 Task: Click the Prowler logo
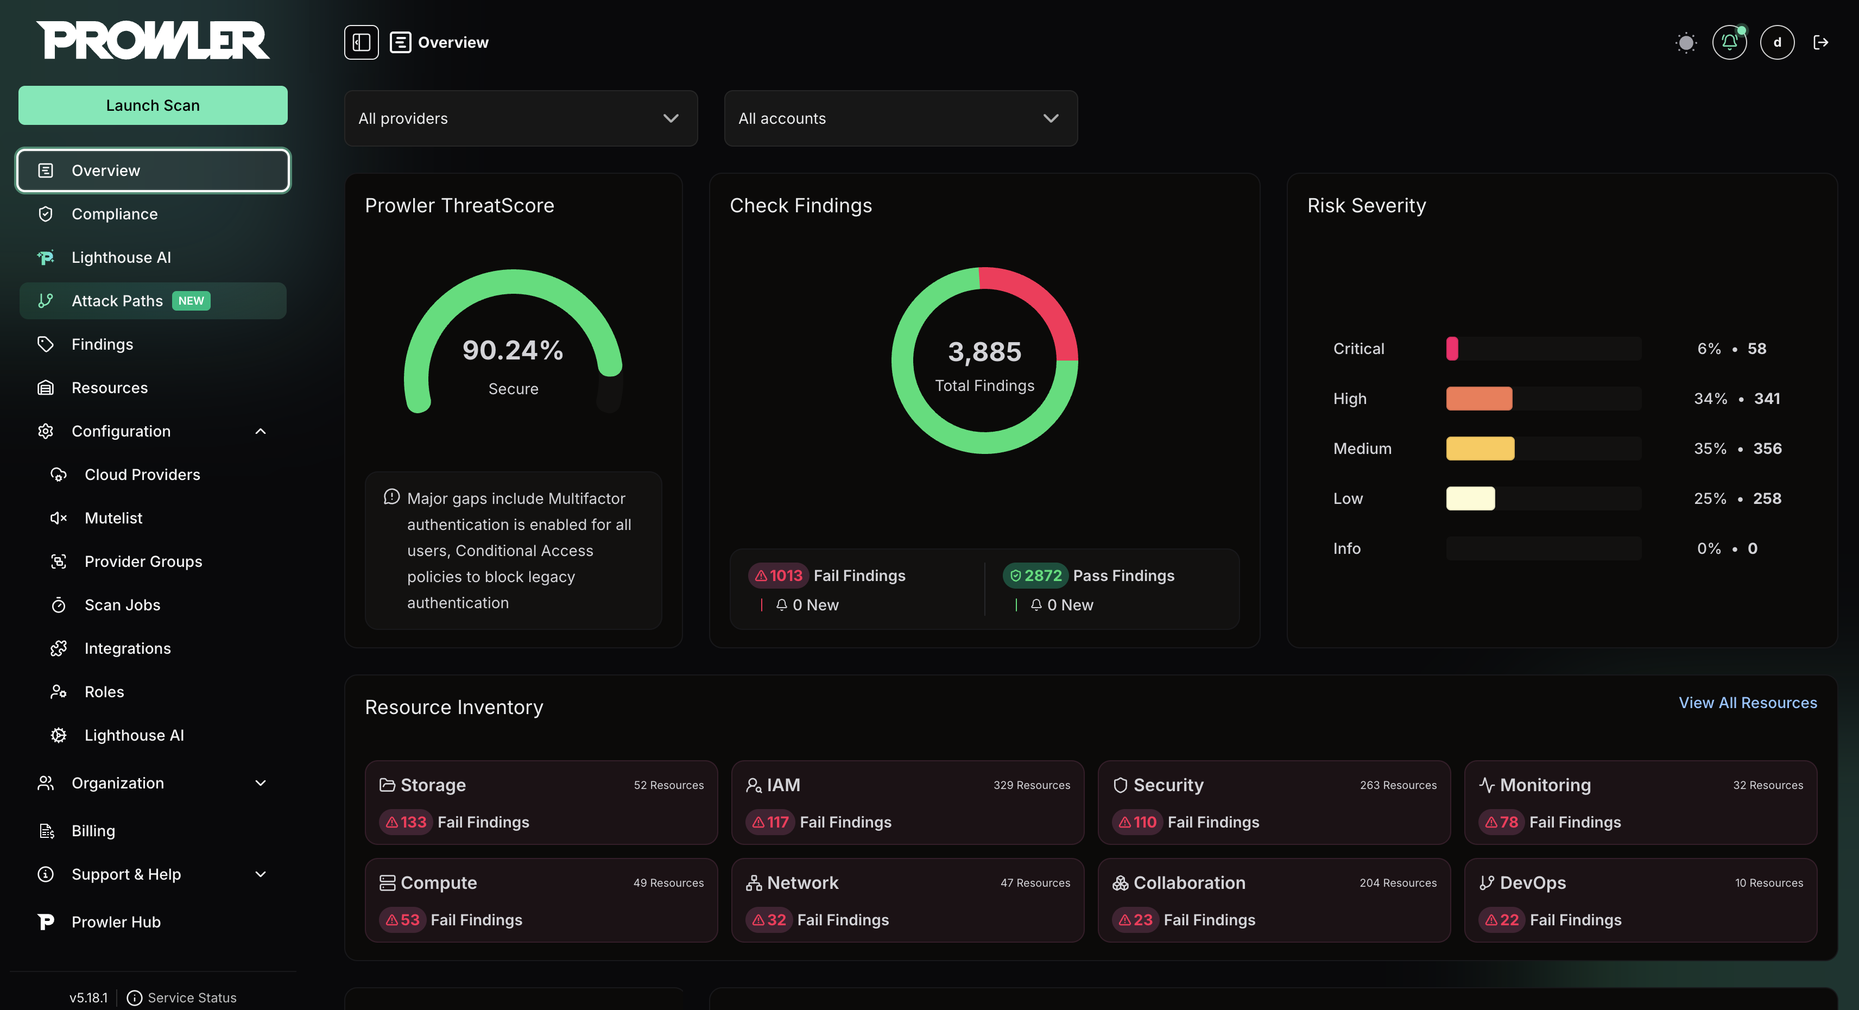pos(153,40)
